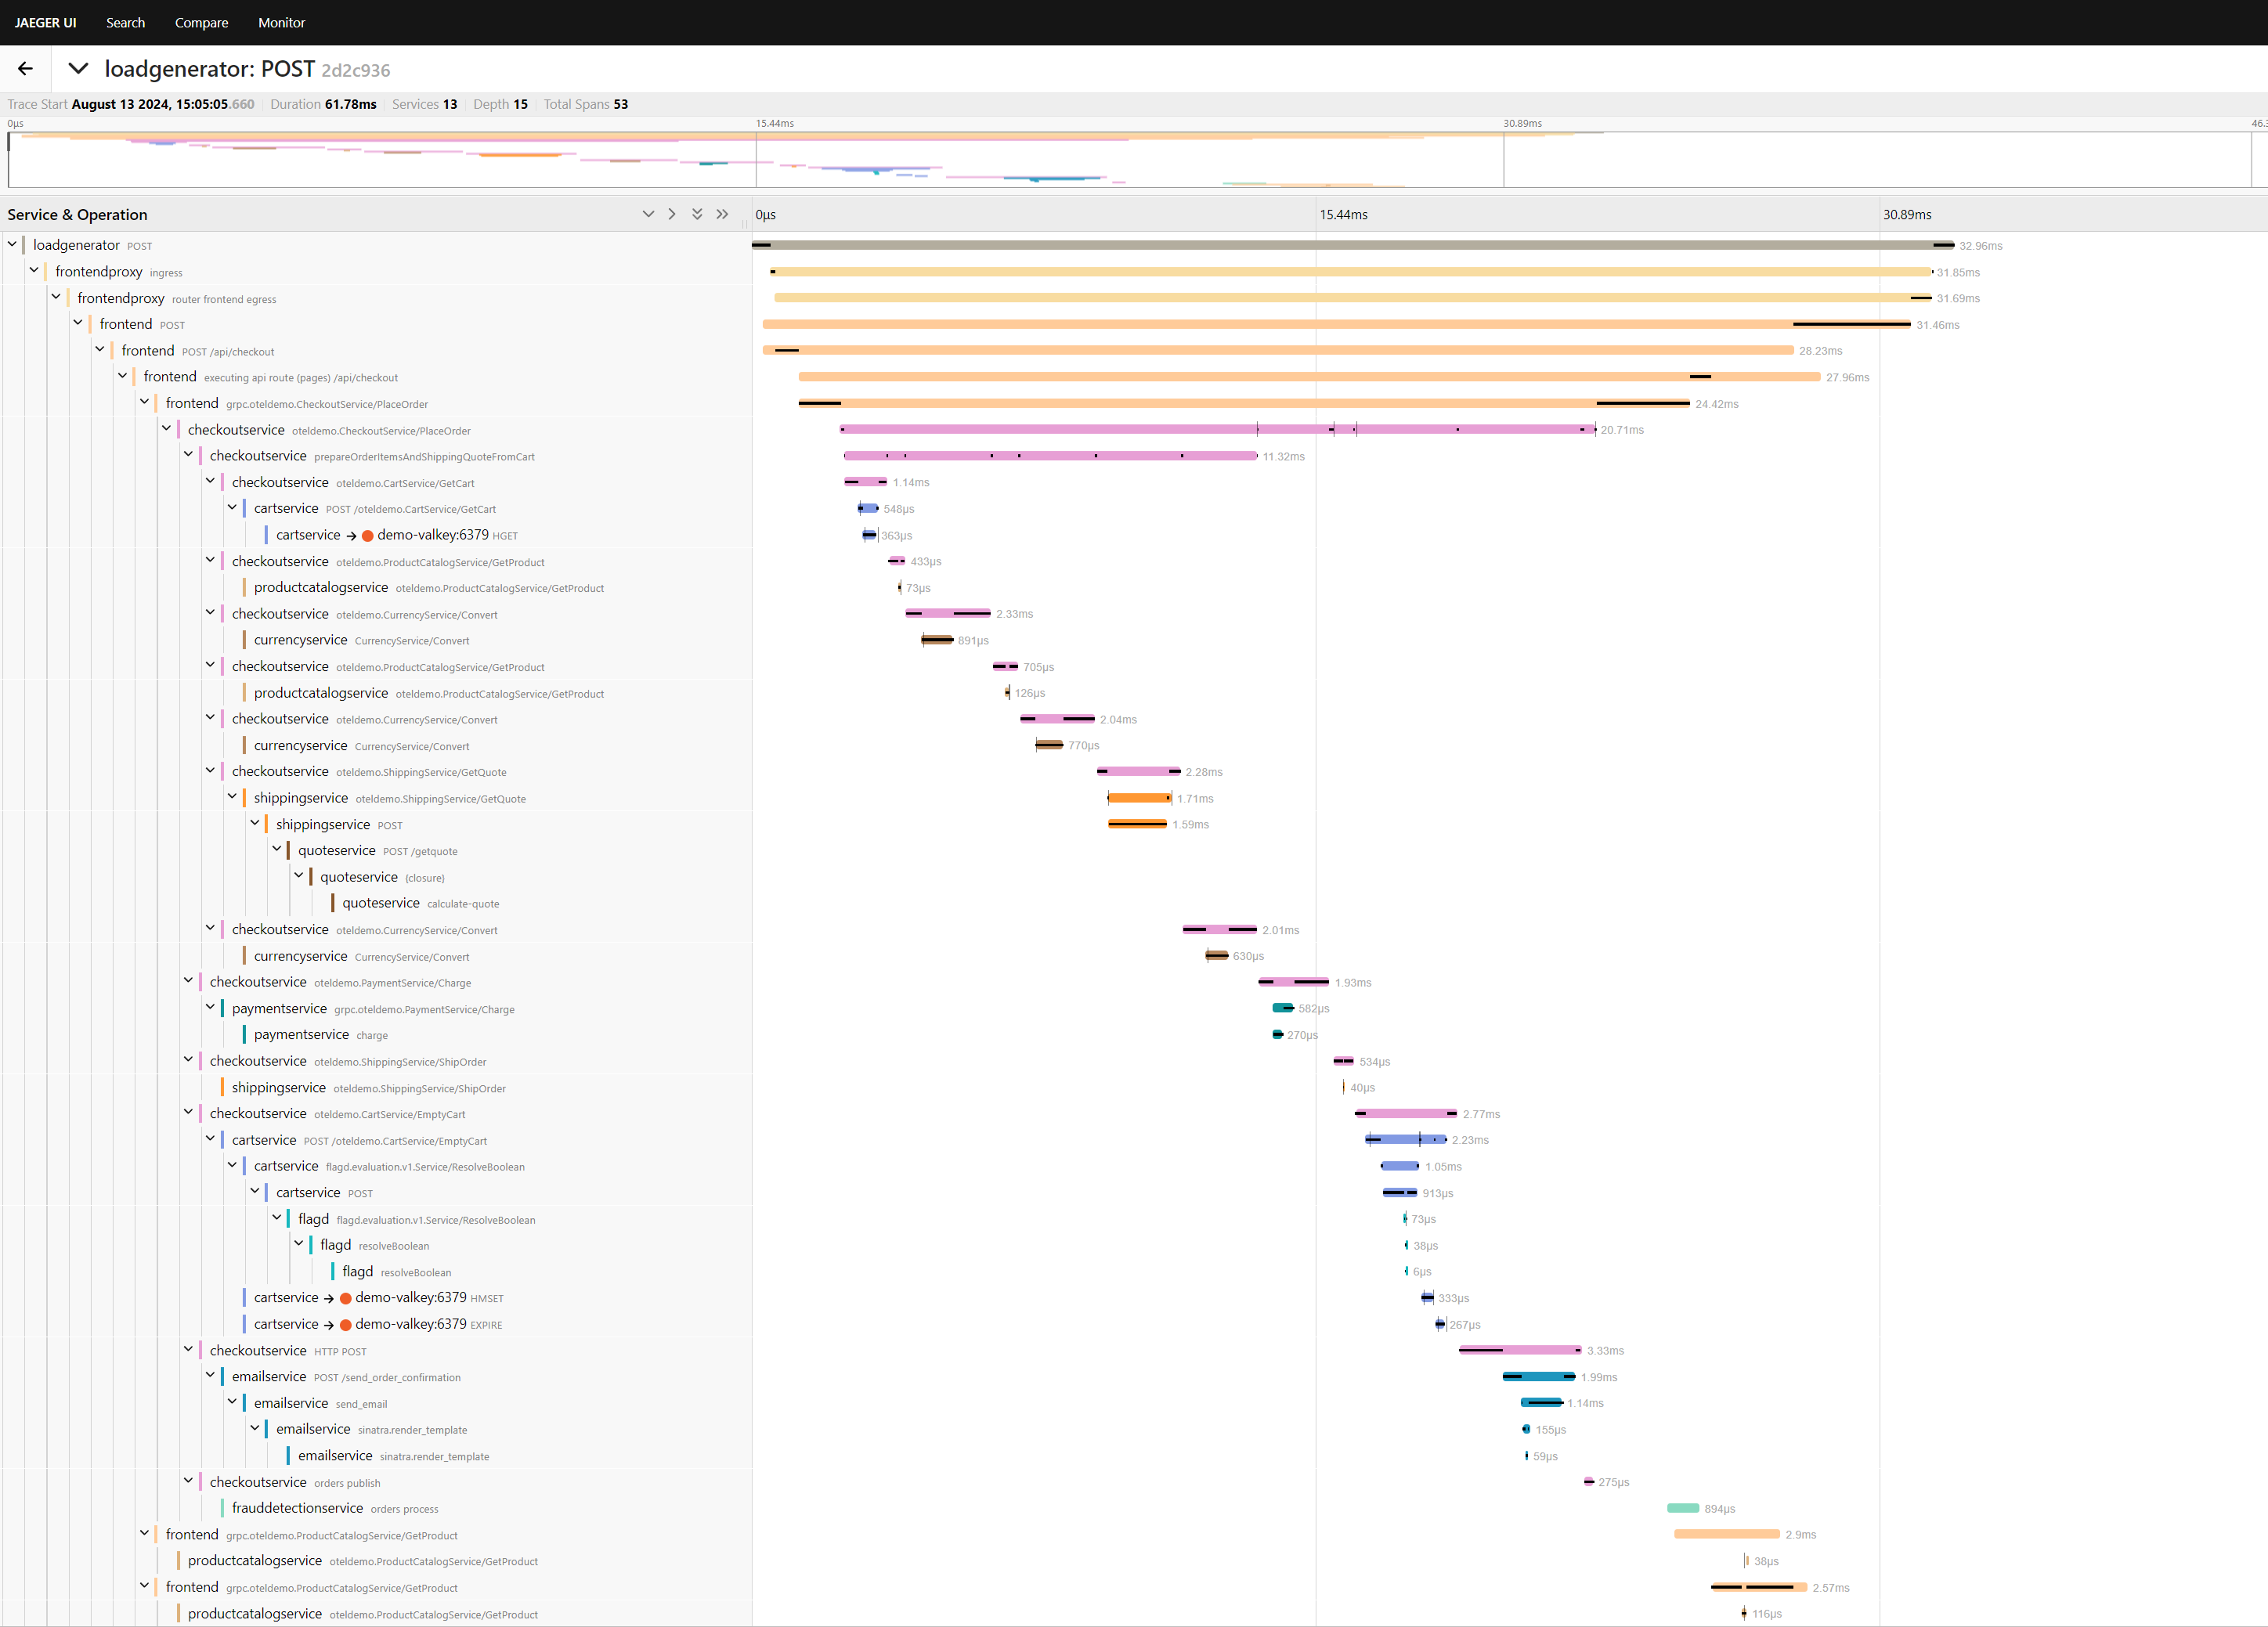This screenshot has width=2268, height=1627.
Task: Select cartservice demo-valkey:6379 EXPIRE span
Action: point(378,1324)
